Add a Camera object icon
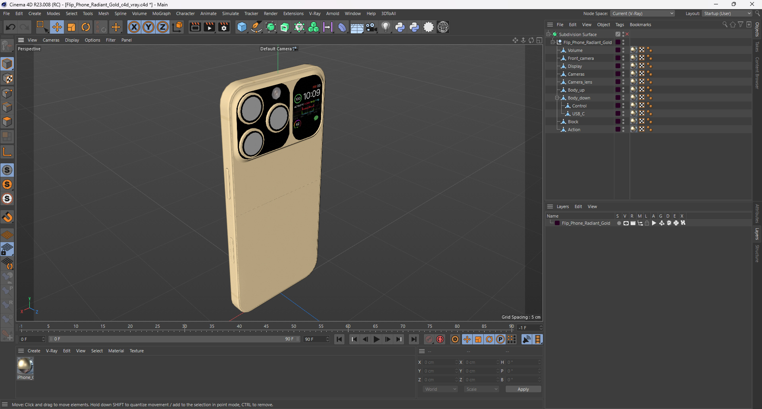 click(x=371, y=27)
